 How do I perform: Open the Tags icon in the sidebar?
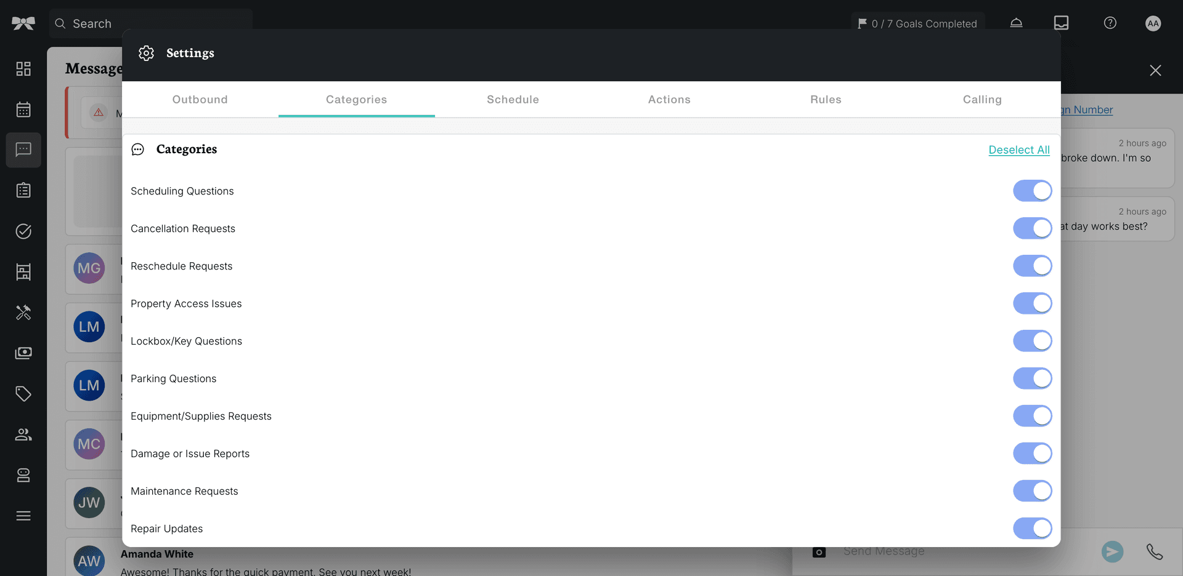pyautogui.click(x=23, y=393)
